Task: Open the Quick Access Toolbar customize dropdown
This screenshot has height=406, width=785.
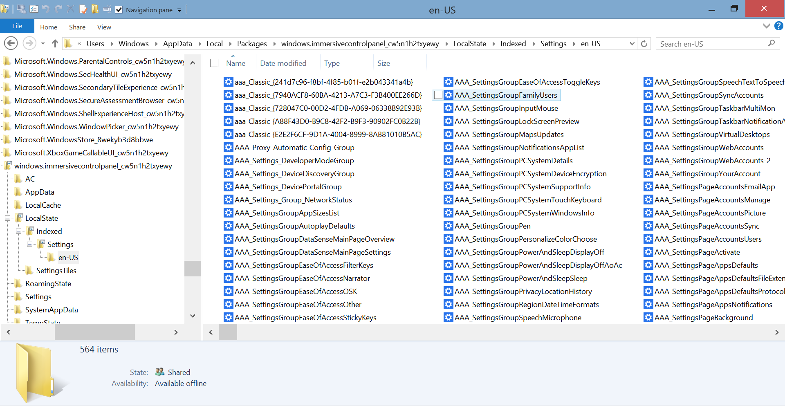Action: click(x=179, y=10)
